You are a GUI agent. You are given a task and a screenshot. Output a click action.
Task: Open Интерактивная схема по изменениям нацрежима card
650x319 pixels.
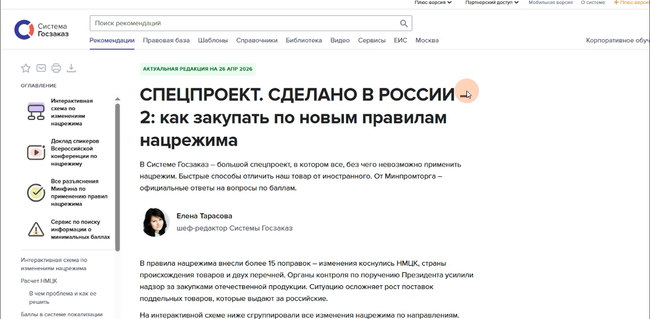pos(69,112)
